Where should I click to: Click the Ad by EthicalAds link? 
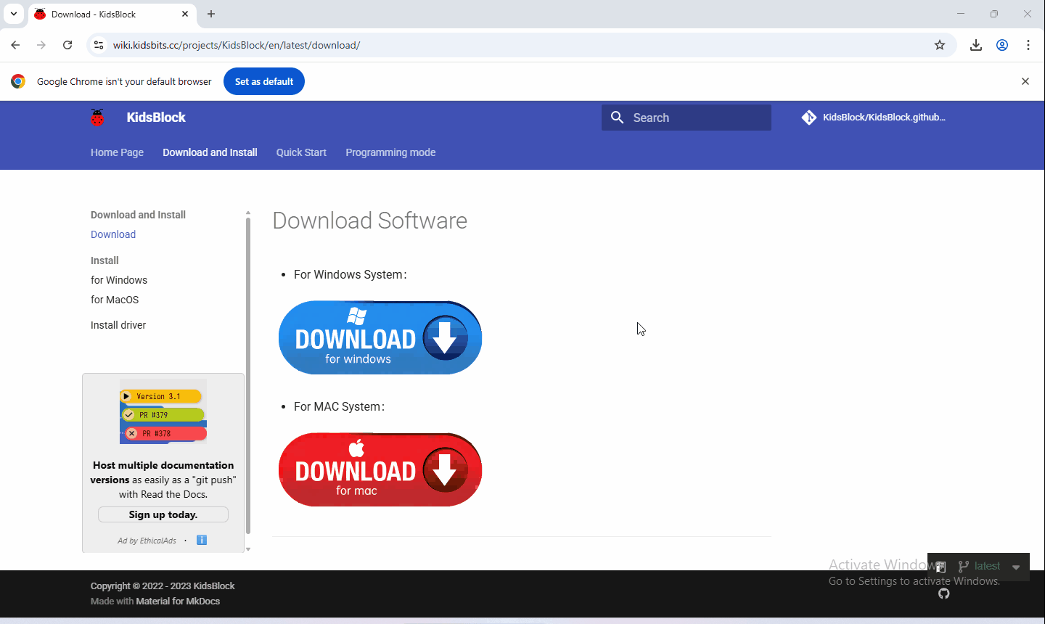pyautogui.click(x=147, y=541)
